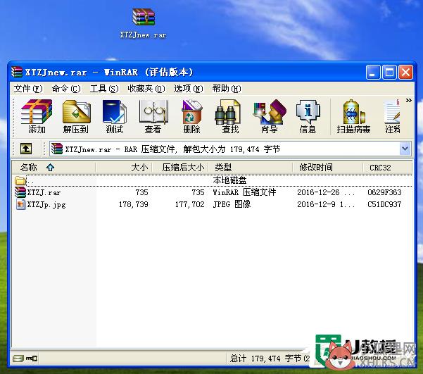
Task: Click the 测试 (Test) toolbar icon
Action: coord(115,116)
